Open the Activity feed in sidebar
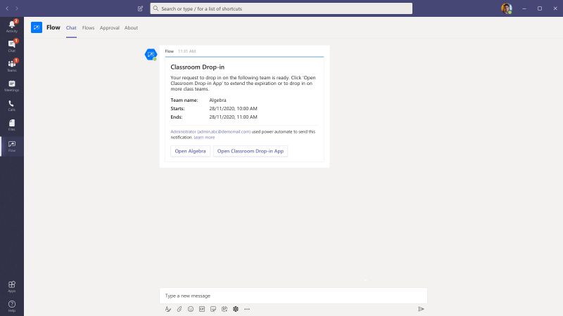 coord(12,26)
